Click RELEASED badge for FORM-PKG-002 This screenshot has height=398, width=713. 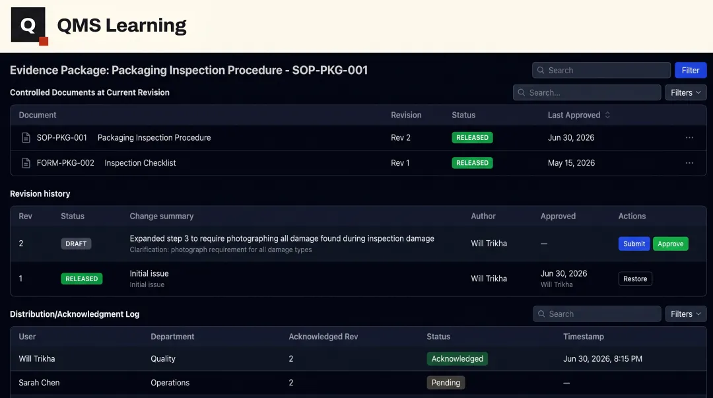472,163
